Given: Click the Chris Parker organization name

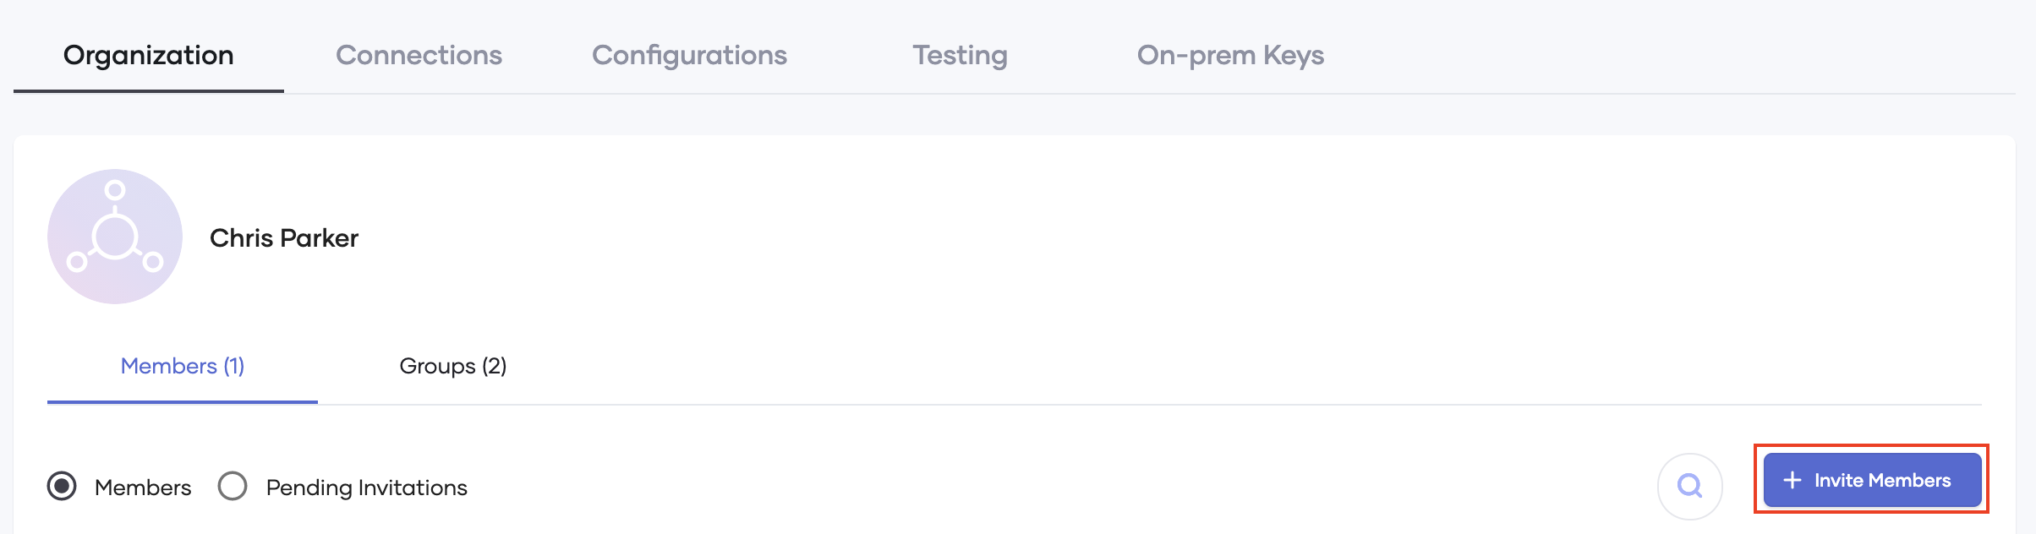Looking at the screenshot, I should pyautogui.click(x=284, y=238).
